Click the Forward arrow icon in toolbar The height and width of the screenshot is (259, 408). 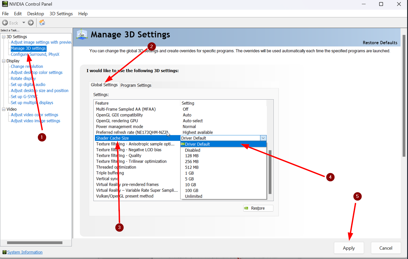pyautogui.click(x=31, y=23)
